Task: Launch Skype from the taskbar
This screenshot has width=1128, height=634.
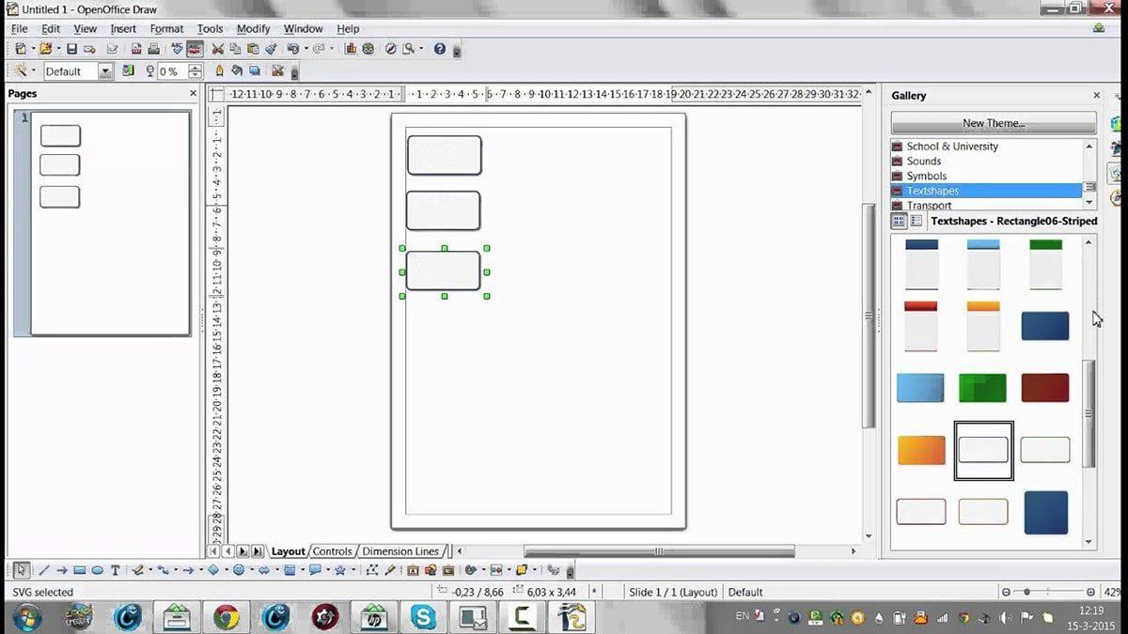Action: pyautogui.click(x=423, y=617)
